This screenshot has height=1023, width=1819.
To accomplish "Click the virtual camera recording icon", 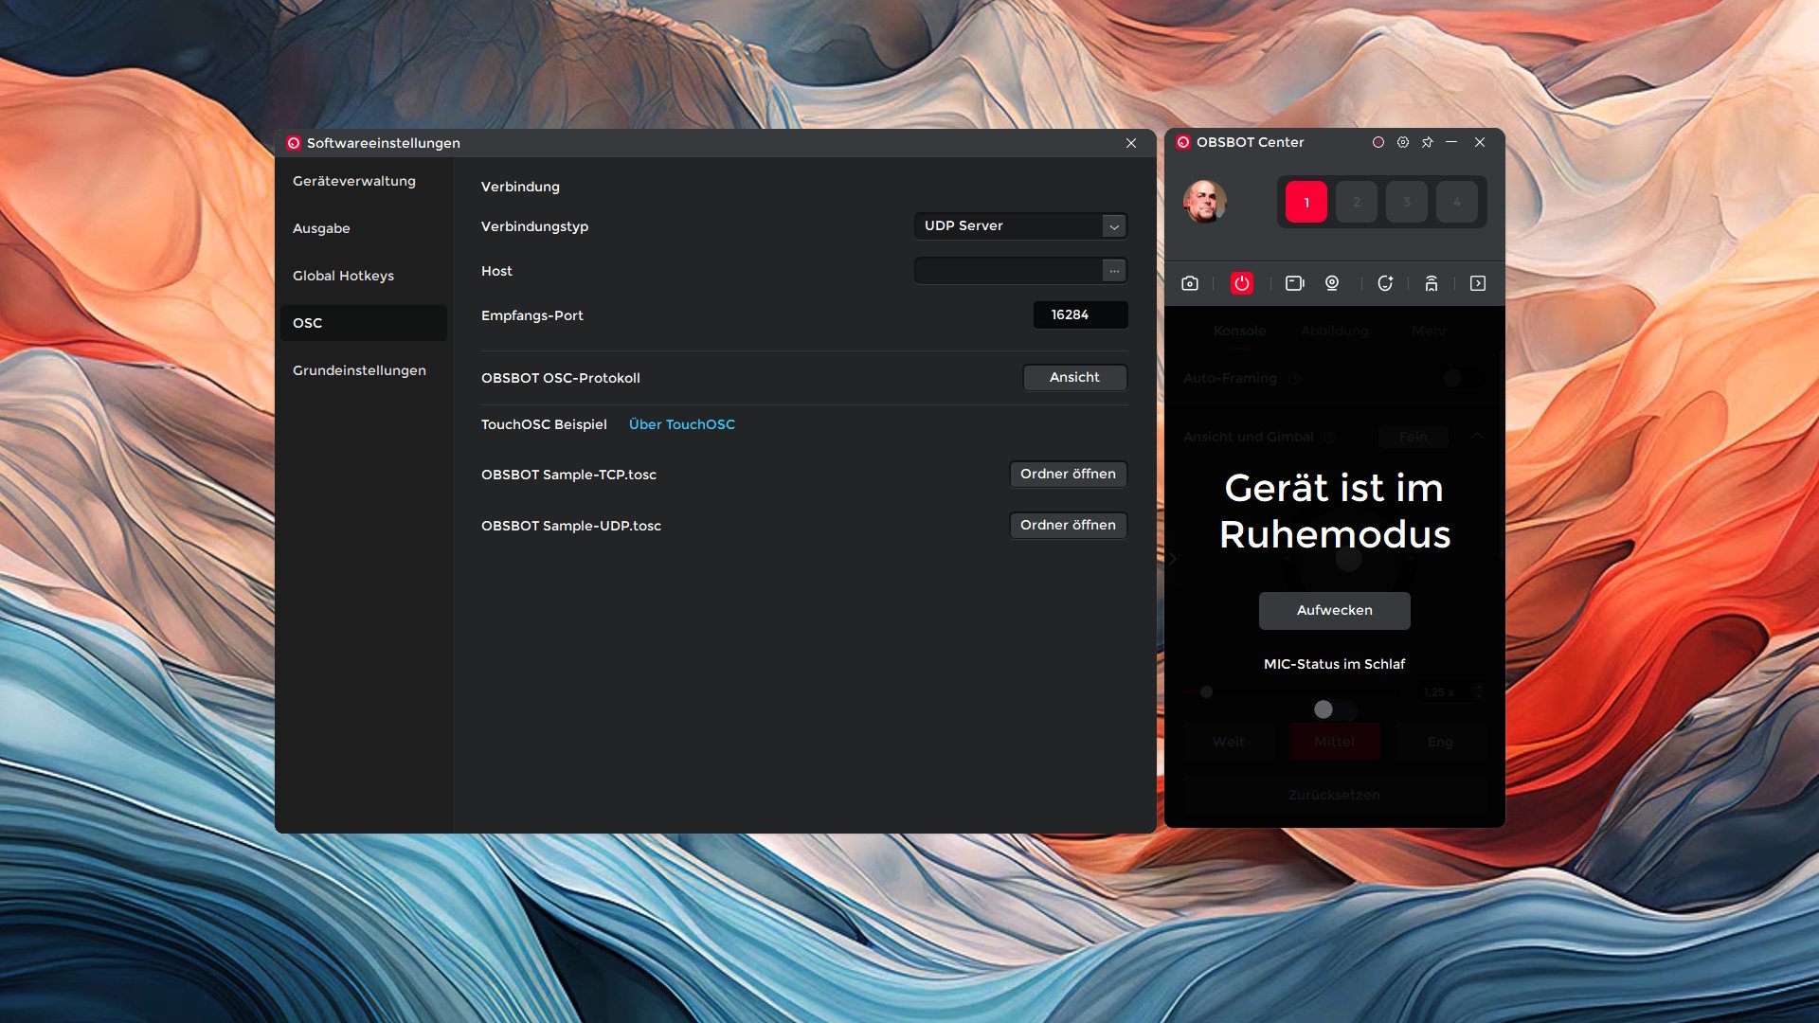I will [1294, 283].
